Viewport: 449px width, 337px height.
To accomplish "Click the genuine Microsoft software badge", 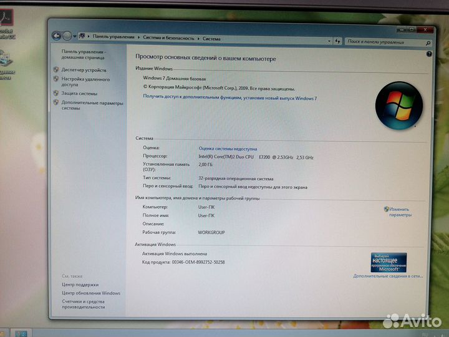I will coord(389,262).
